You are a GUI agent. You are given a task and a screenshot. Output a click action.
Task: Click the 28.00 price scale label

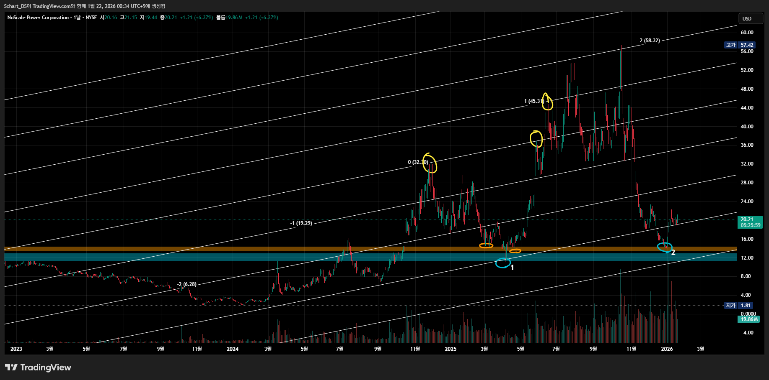click(x=747, y=183)
